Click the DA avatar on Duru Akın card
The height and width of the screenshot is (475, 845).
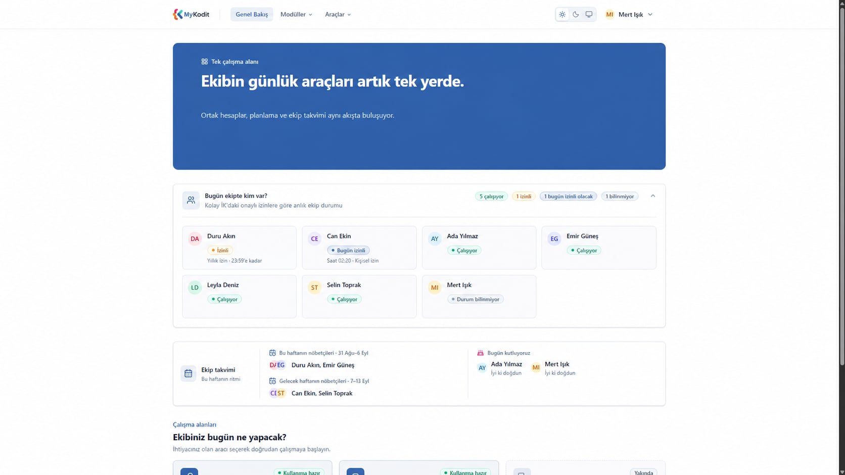(x=195, y=239)
